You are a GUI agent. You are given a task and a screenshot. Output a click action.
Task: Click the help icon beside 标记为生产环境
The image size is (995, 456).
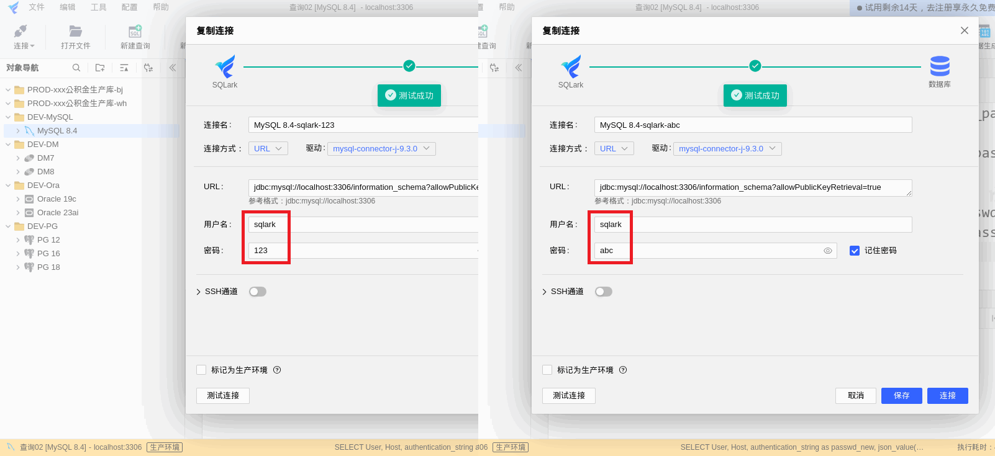pos(623,370)
